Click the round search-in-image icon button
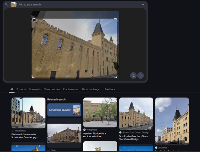Screen dimensions: 200x152 (141, 76)
